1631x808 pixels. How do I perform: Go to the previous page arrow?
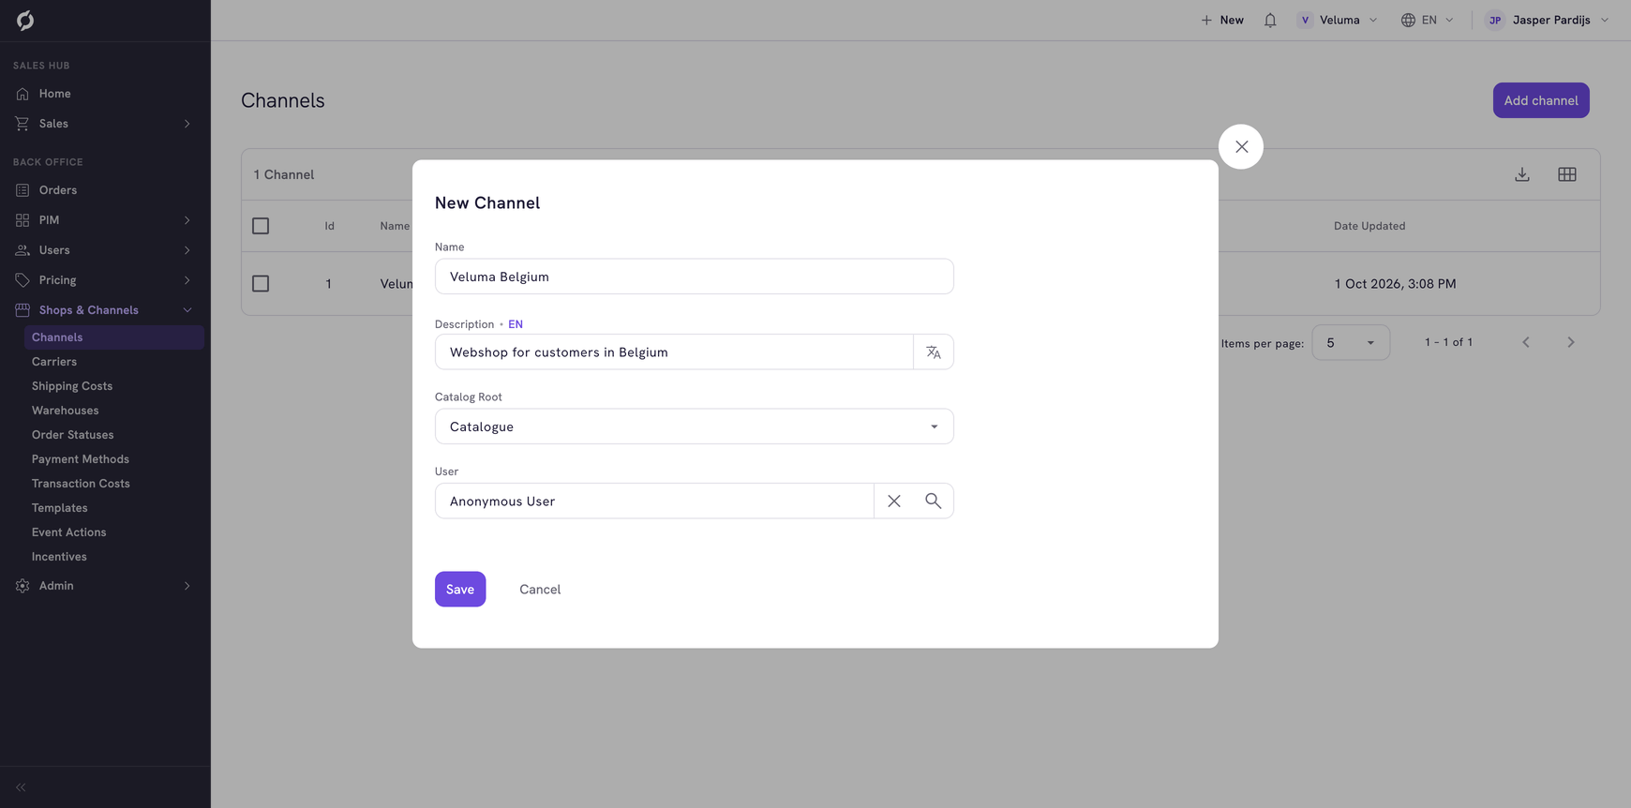1526,343
